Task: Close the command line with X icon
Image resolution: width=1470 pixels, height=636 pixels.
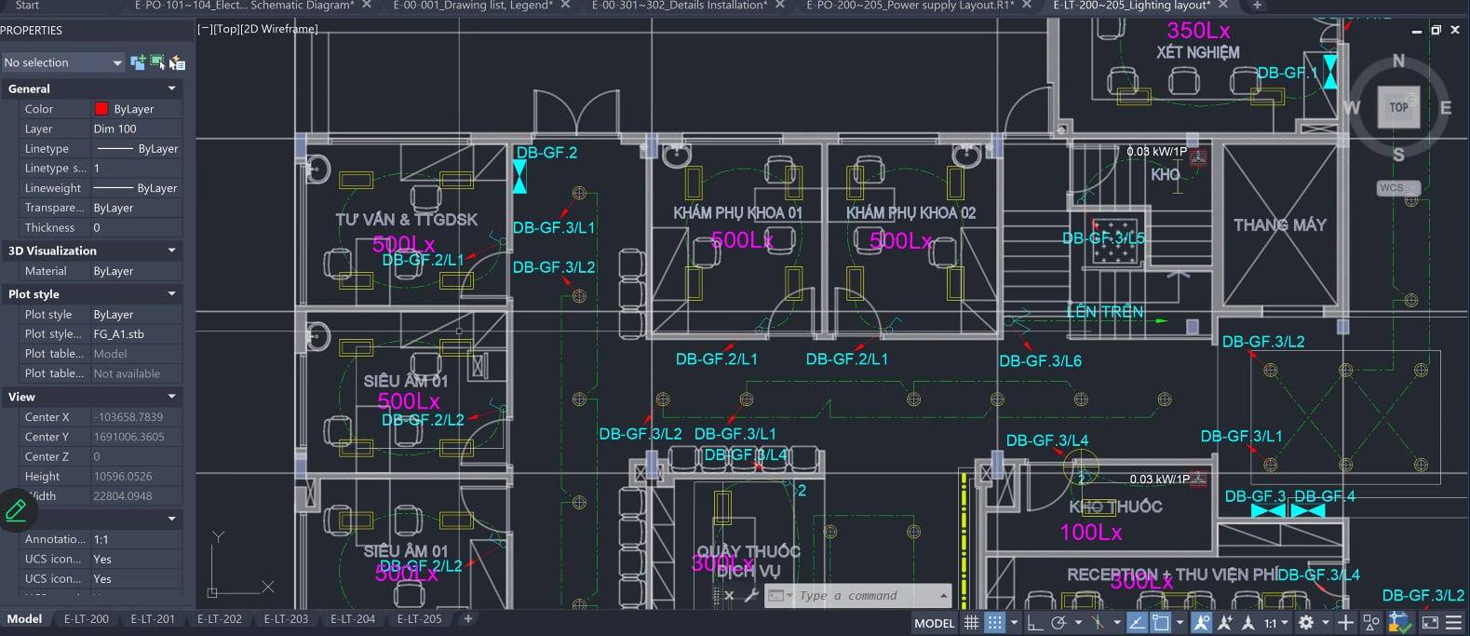Action: 729,595
